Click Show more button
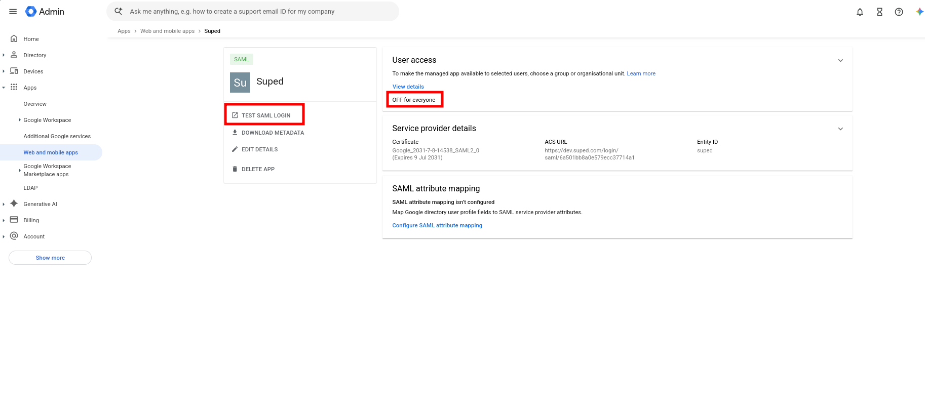925x406 pixels. [x=50, y=258]
